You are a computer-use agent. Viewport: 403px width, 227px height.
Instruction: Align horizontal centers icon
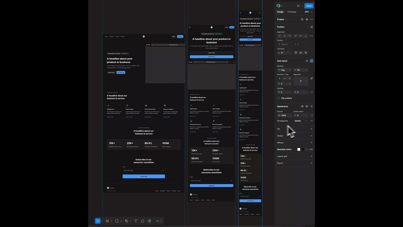(285, 36)
